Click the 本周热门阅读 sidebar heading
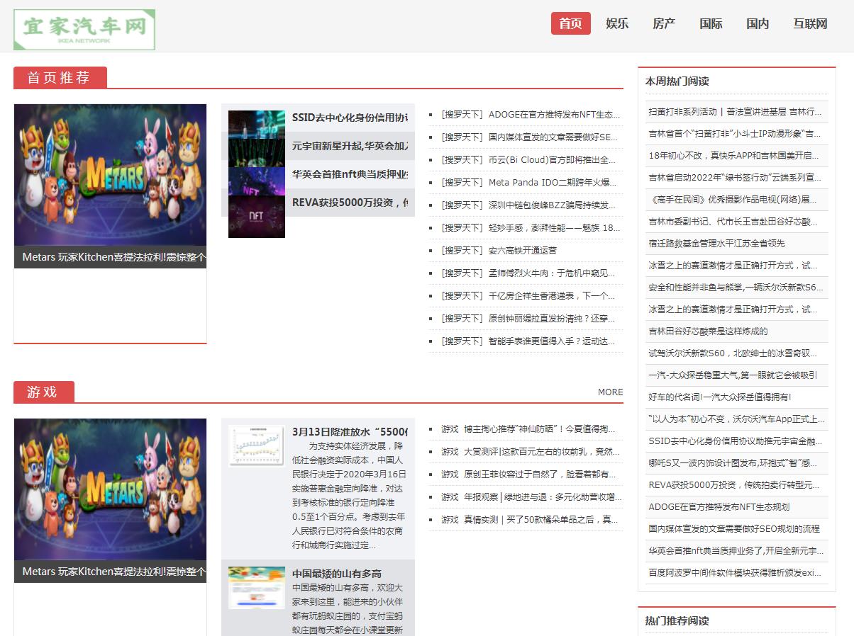Image resolution: width=854 pixels, height=636 pixels. click(x=677, y=81)
